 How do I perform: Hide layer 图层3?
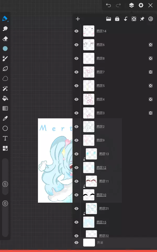click(x=76, y=113)
